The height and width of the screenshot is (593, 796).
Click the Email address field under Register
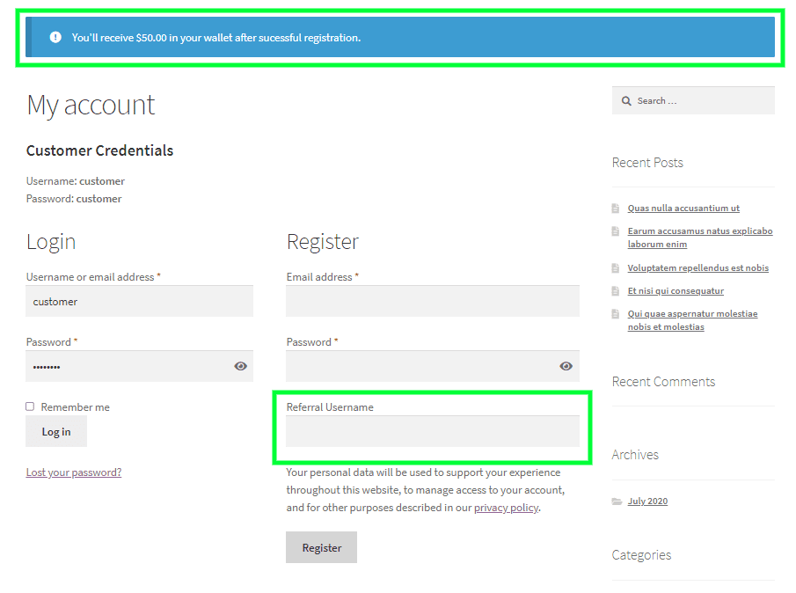[431, 301]
